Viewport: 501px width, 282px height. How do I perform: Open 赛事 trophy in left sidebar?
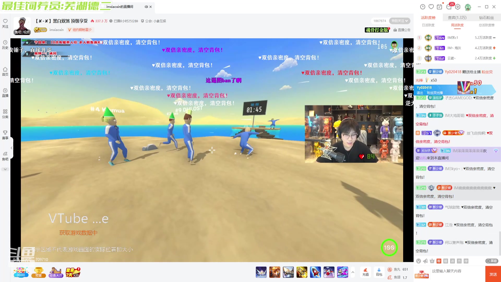(5, 134)
